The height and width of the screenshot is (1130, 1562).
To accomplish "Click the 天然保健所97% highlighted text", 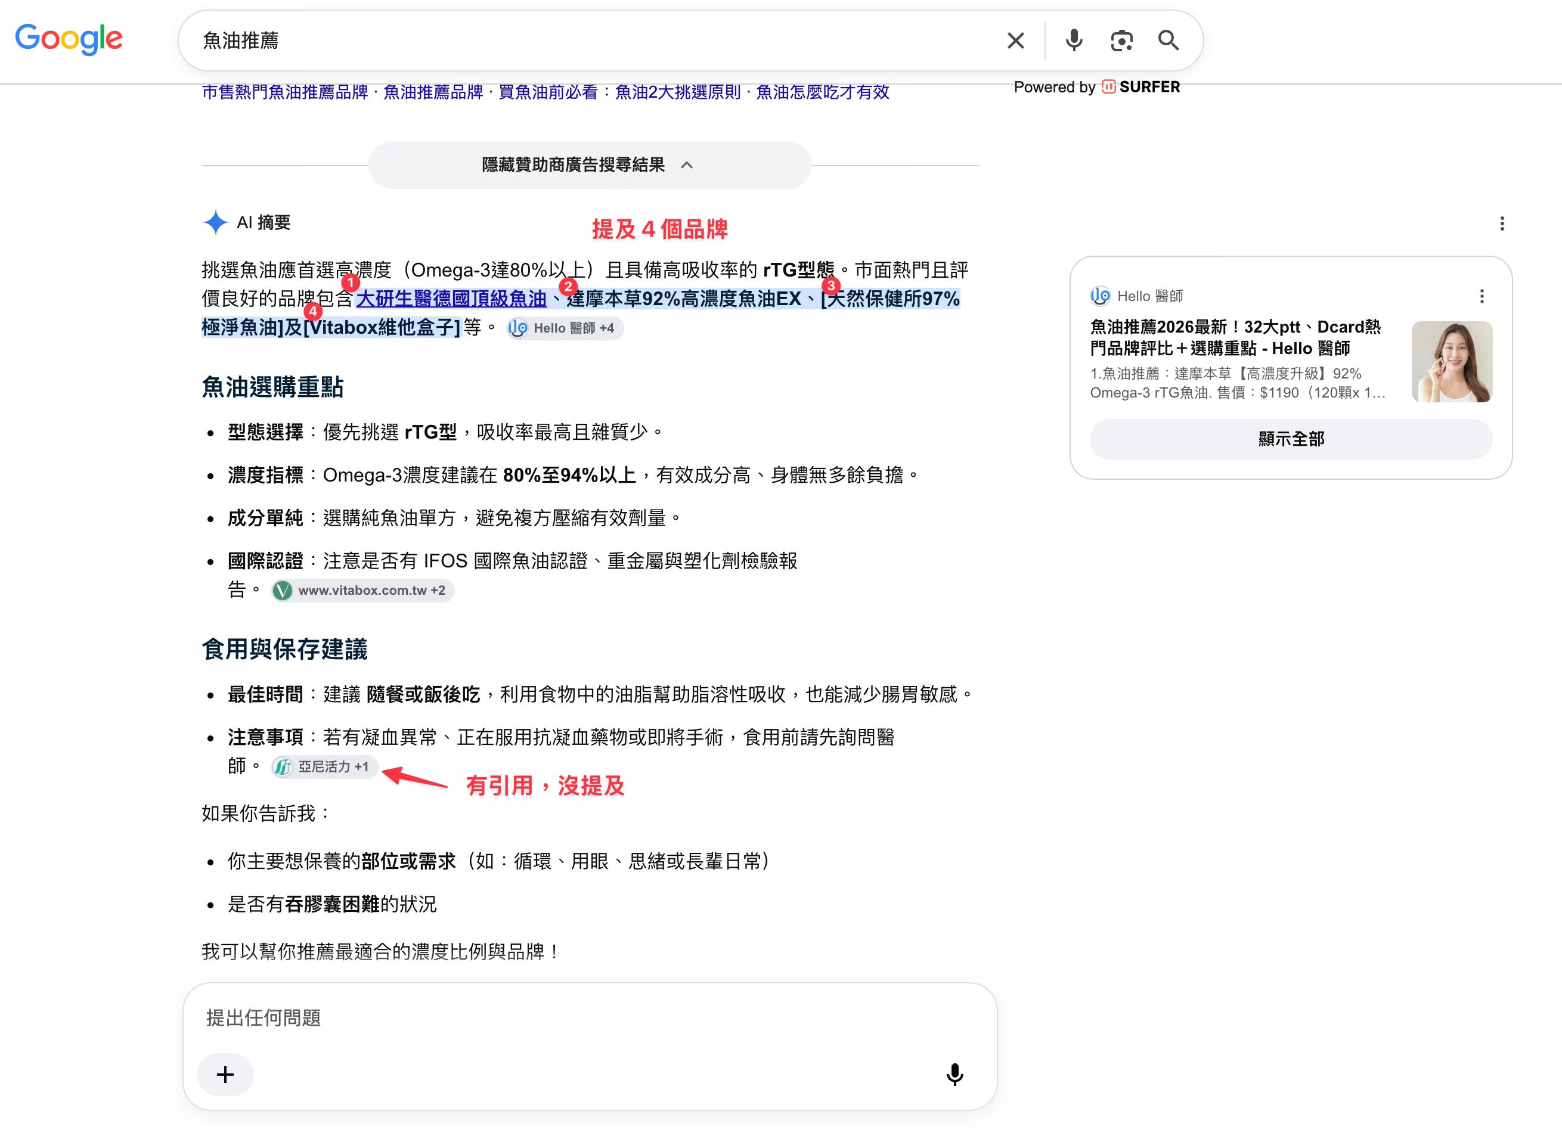I will coord(891,299).
